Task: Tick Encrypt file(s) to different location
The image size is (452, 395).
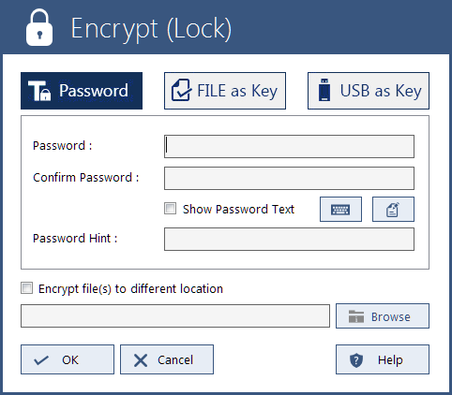Action: (26, 288)
